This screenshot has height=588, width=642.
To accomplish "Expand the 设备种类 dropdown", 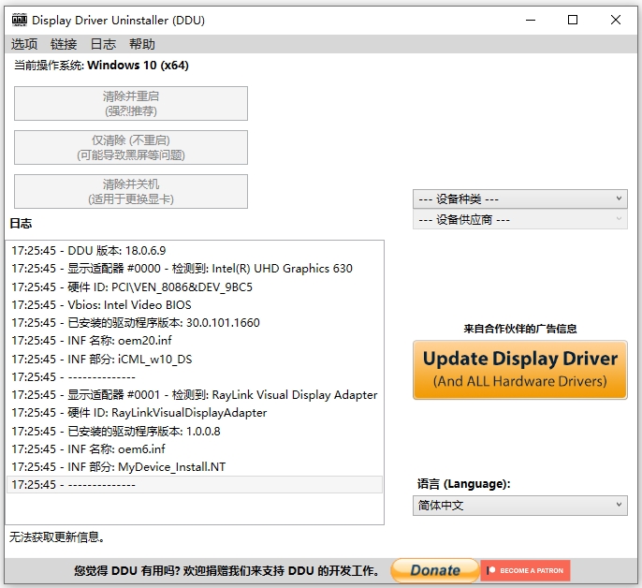I will (520, 198).
